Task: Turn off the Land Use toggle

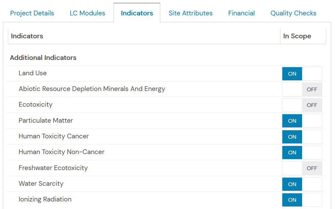Action: click(302, 74)
